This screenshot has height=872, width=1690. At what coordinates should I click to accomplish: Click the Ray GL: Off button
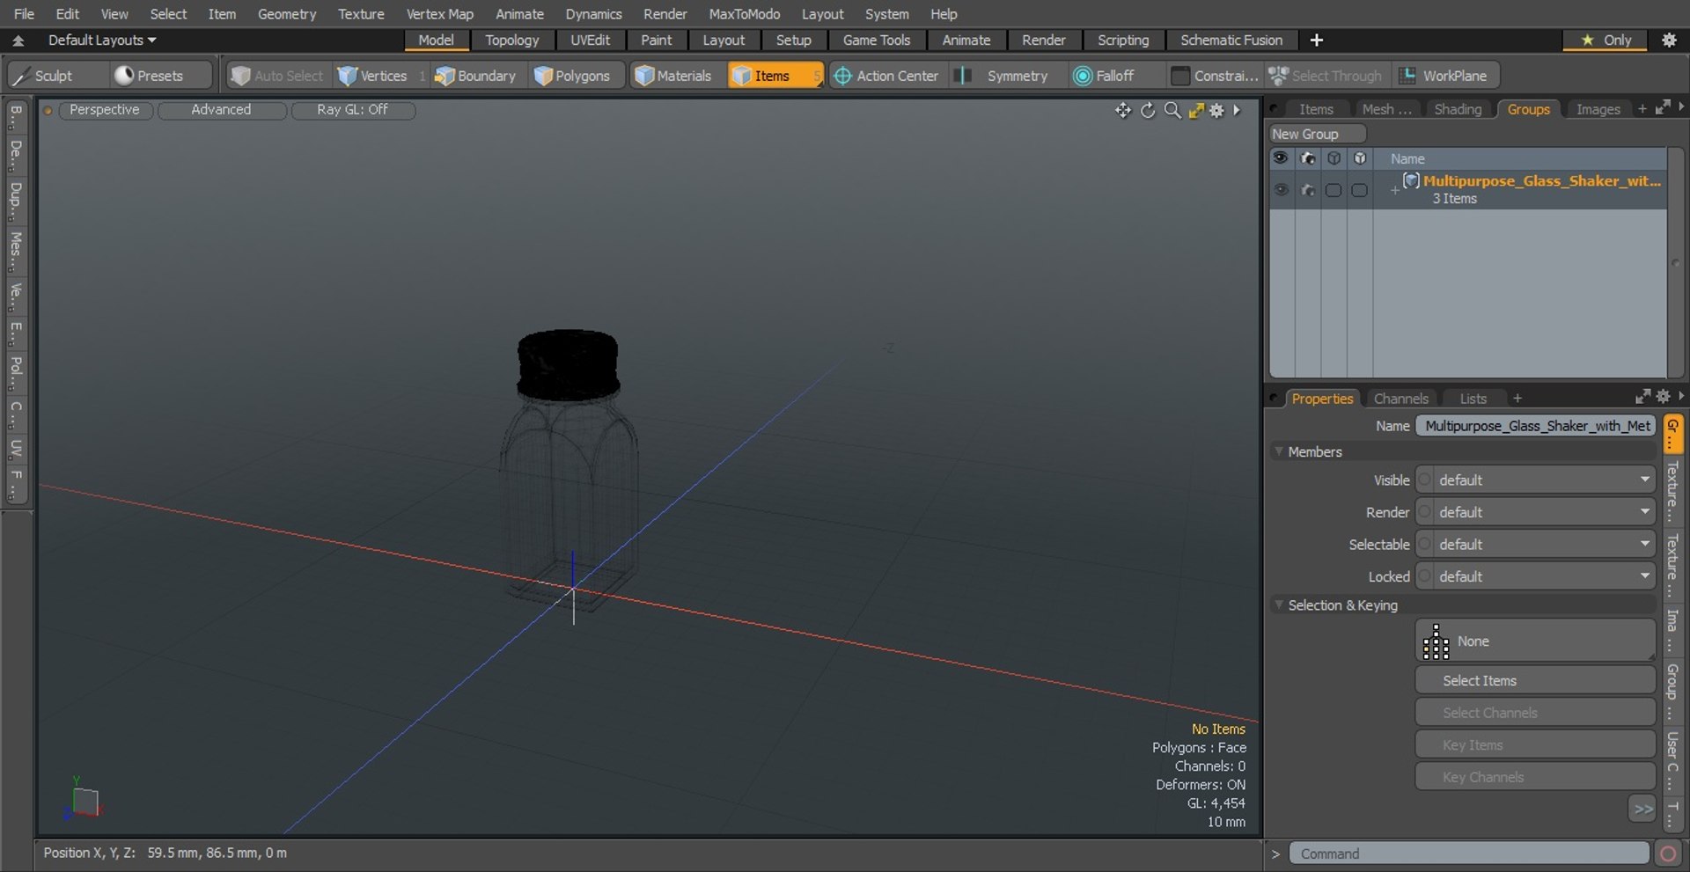point(352,110)
